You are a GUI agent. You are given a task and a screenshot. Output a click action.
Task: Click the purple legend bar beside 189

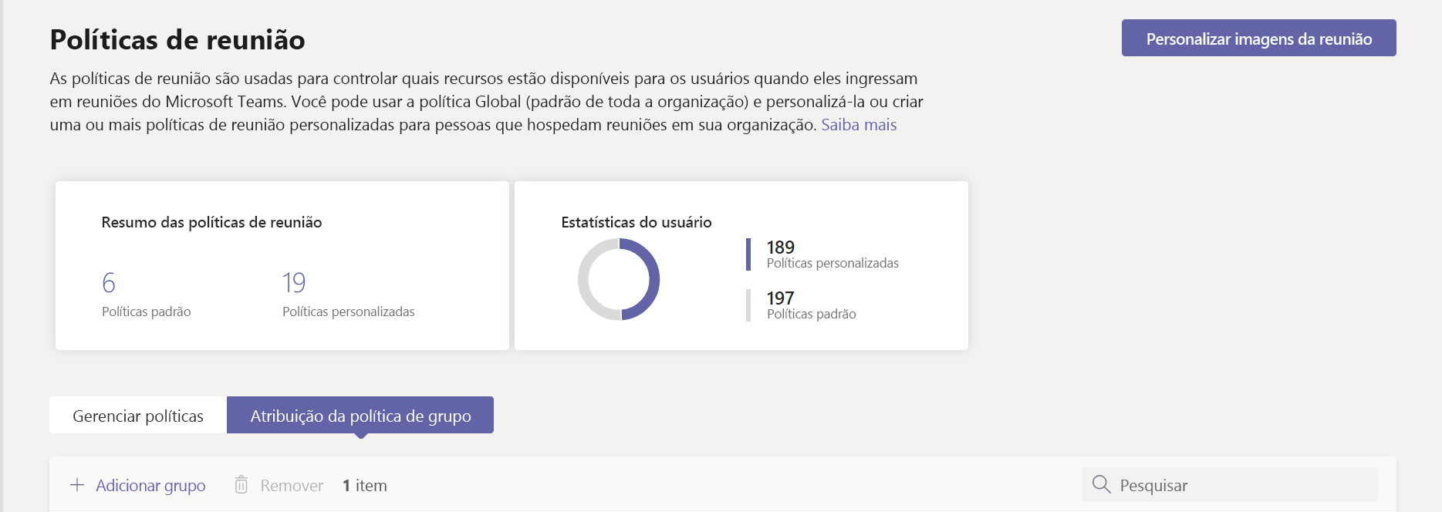[x=748, y=254]
